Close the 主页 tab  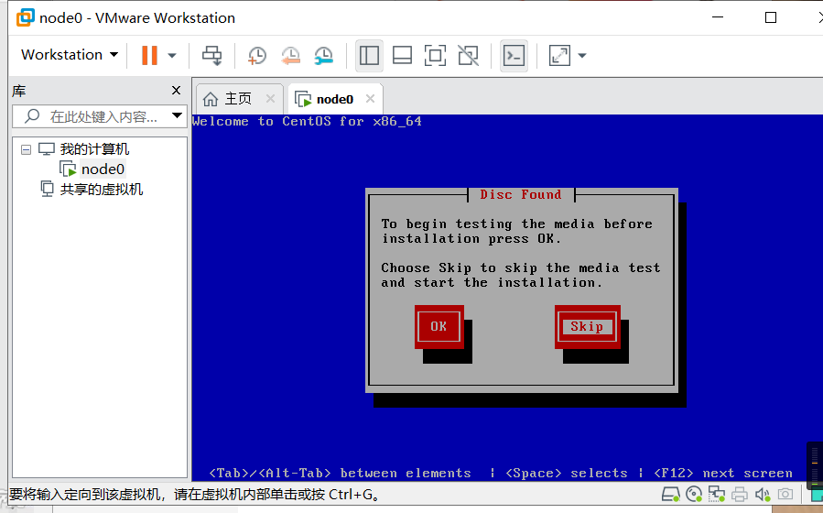click(270, 98)
